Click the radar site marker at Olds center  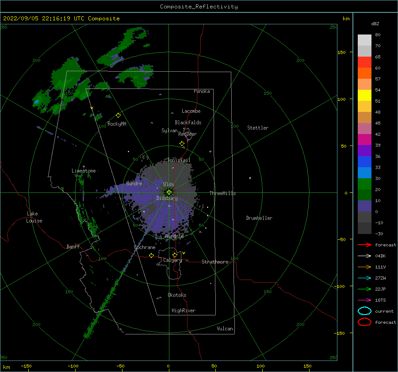coord(169,192)
